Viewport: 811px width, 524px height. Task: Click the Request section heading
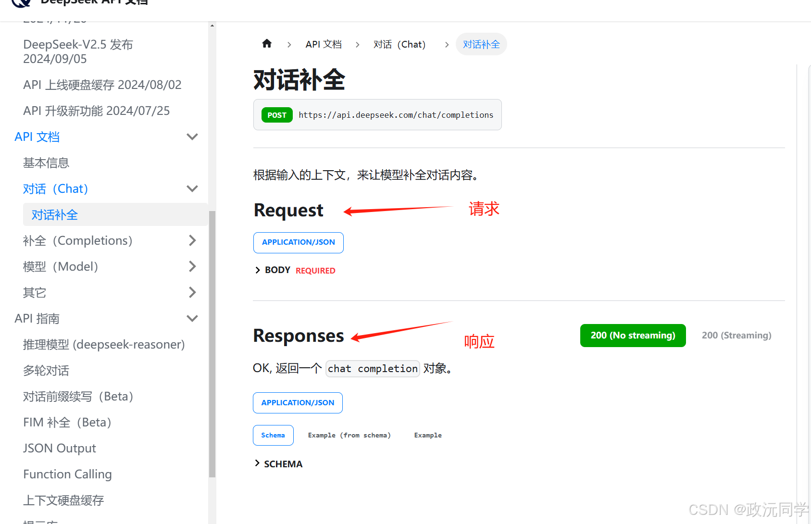(288, 211)
